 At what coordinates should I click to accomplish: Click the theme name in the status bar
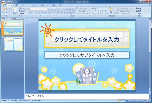point(20,101)
